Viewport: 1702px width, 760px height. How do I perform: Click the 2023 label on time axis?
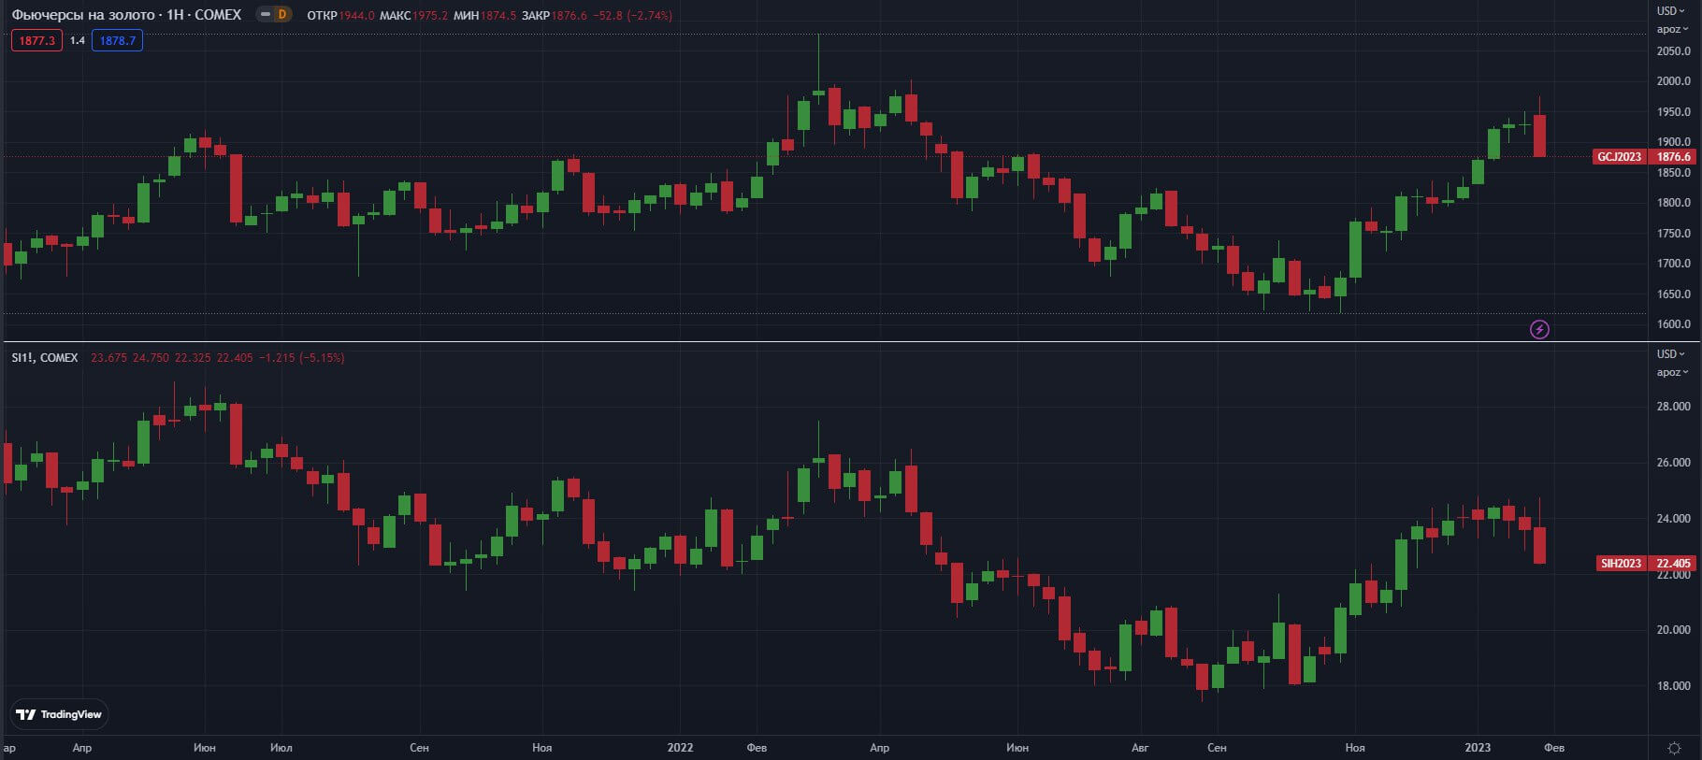click(x=1478, y=748)
